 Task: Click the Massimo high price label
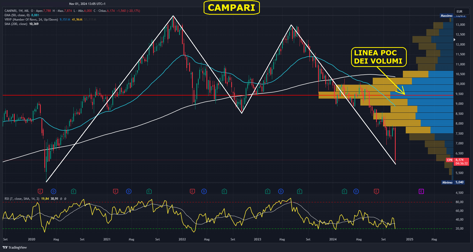point(446,16)
